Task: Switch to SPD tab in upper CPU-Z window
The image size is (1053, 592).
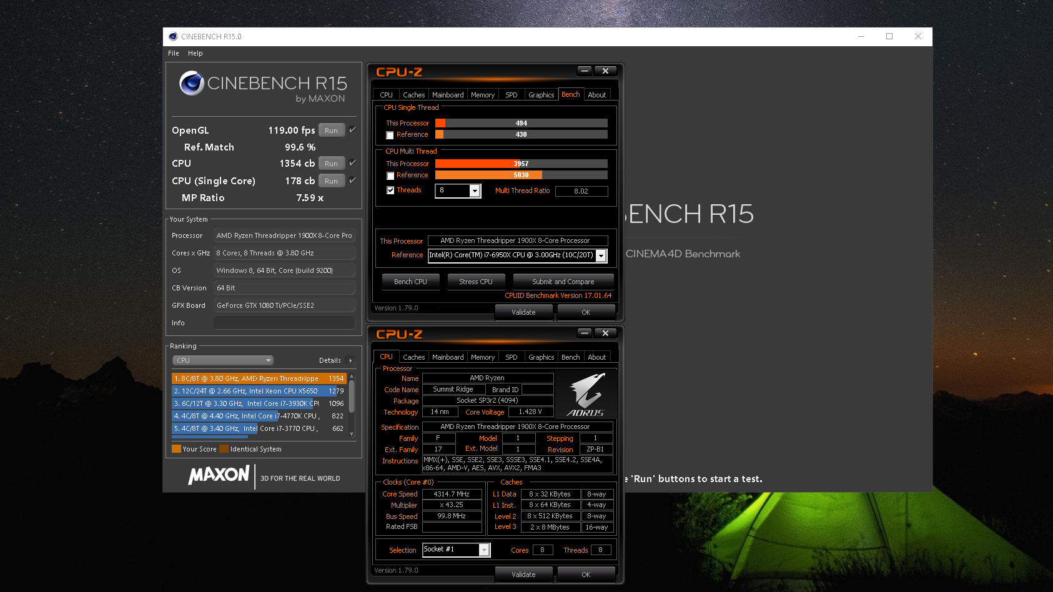Action: pos(512,95)
